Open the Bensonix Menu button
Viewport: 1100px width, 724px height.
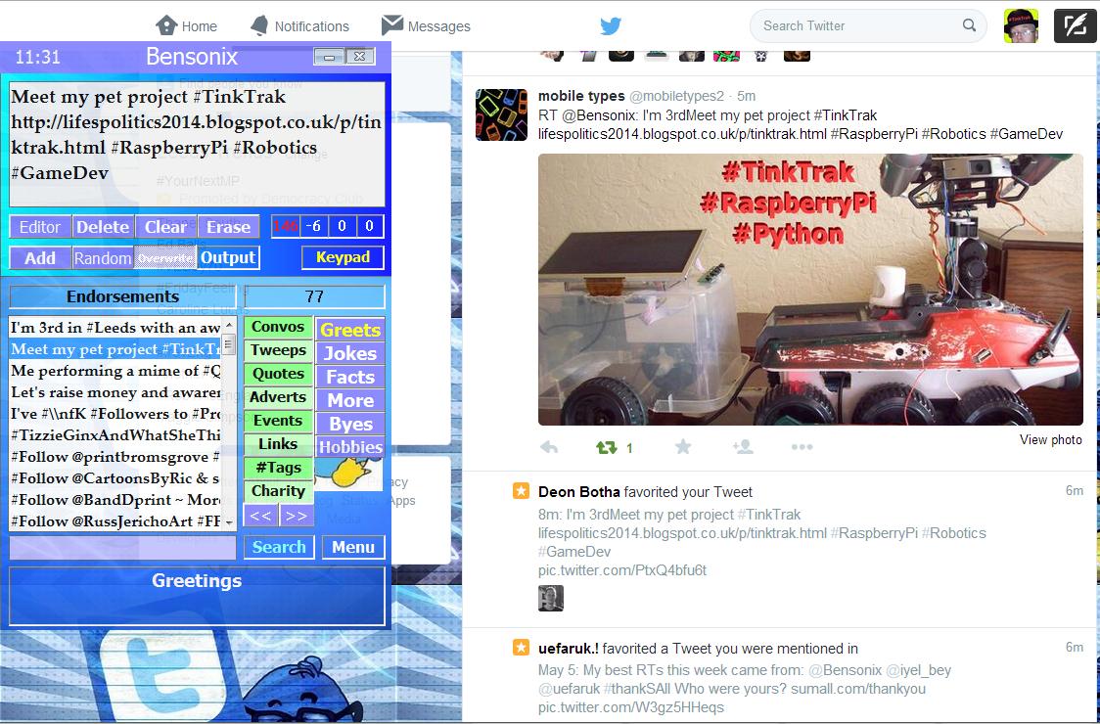point(353,547)
